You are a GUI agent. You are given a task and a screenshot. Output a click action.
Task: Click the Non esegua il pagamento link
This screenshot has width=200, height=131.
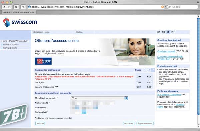click(169, 94)
